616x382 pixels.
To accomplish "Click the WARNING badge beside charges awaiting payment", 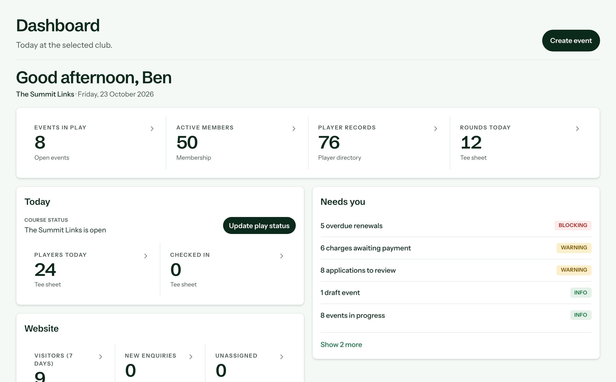I will (574, 248).
